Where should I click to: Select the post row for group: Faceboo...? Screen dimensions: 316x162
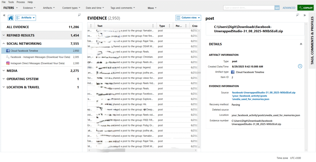point(142,94)
